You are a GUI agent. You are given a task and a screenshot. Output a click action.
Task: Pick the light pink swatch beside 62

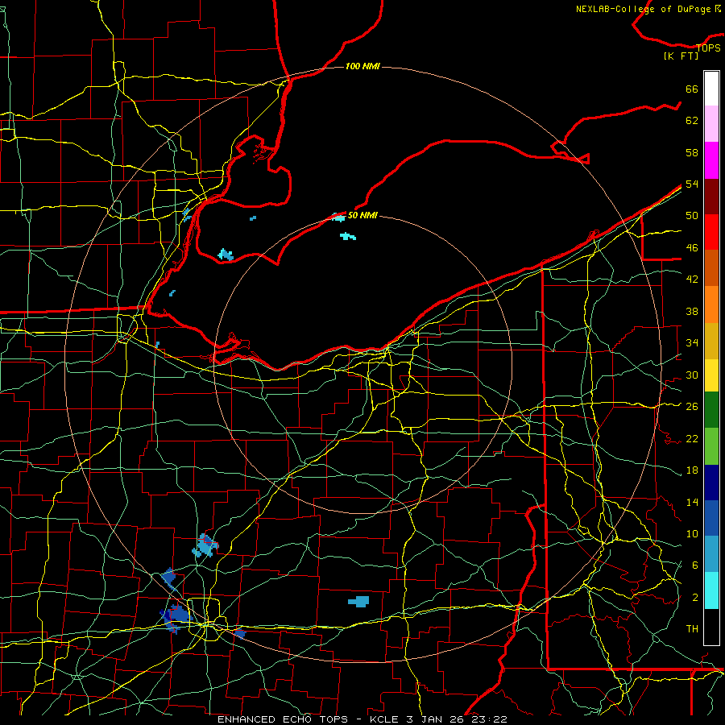(711, 124)
